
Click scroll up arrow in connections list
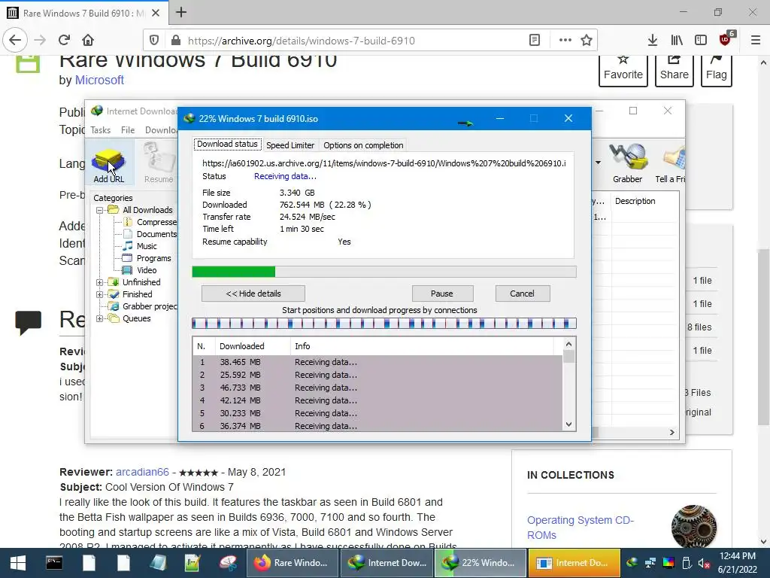[x=568, y=344]
